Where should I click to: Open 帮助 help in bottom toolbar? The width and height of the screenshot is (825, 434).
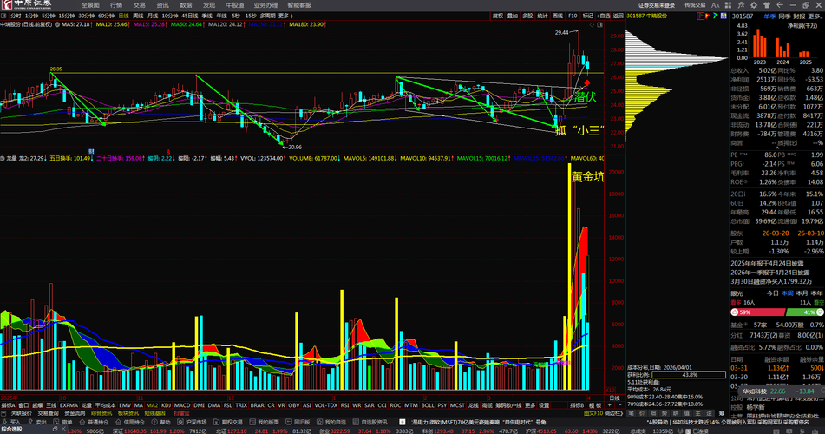tap(161, 422)
